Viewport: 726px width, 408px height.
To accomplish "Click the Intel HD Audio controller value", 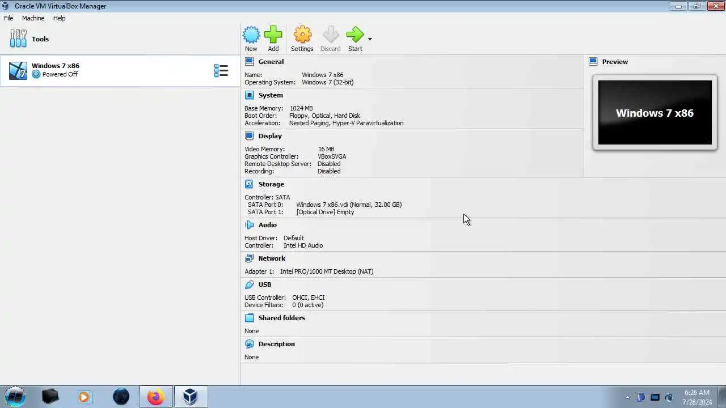I will [303, 245].
